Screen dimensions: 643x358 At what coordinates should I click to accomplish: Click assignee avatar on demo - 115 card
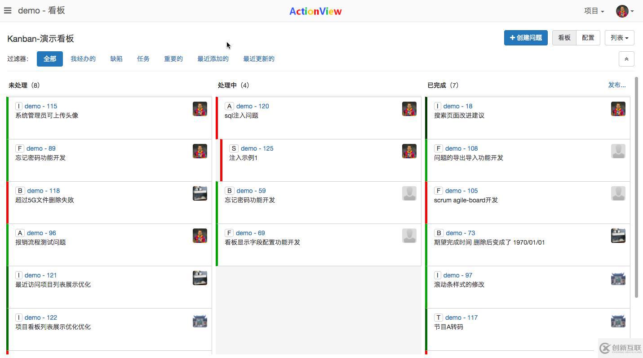pyautogui.click(x=200, y=109)
